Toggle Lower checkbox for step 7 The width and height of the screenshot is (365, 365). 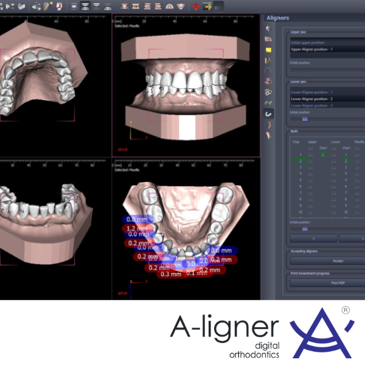[333, 193]
